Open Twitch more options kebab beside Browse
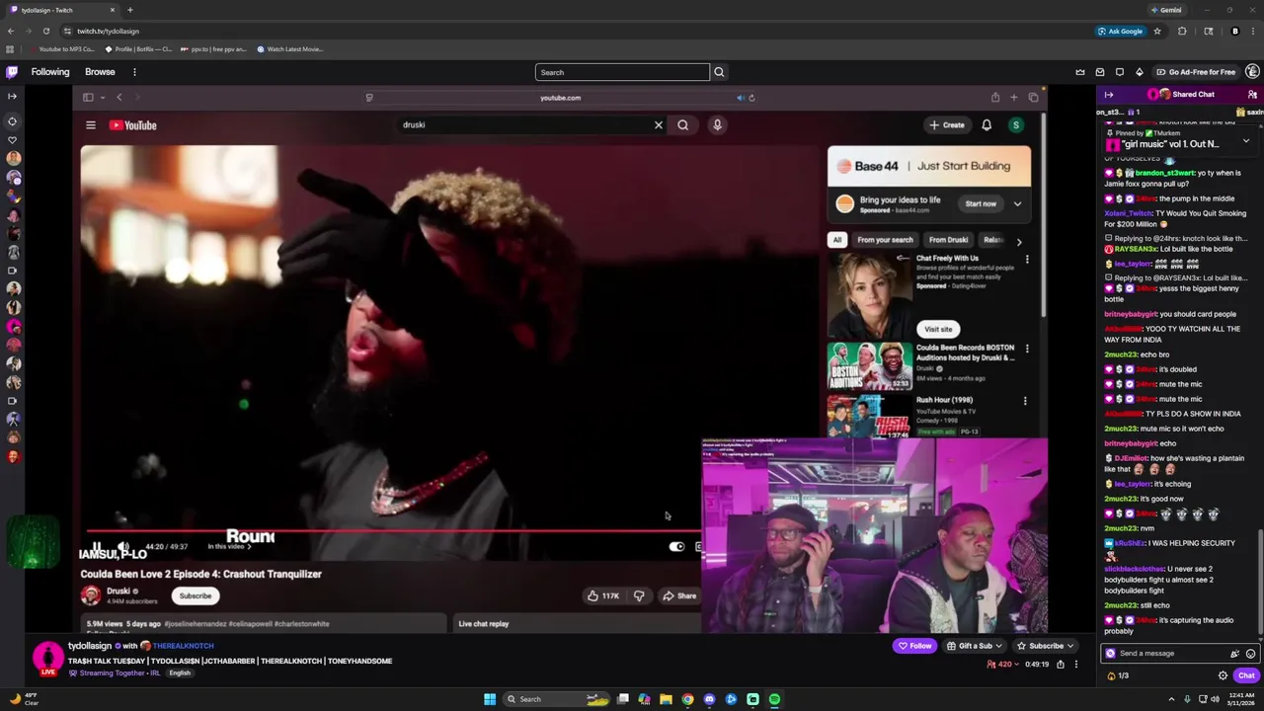The height and width of the screenshot is (711, 1264). pyautogui.click(x=134, y=72)
